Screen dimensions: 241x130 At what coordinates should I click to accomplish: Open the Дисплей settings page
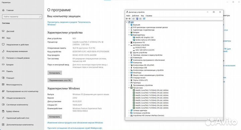click(10, 31)
